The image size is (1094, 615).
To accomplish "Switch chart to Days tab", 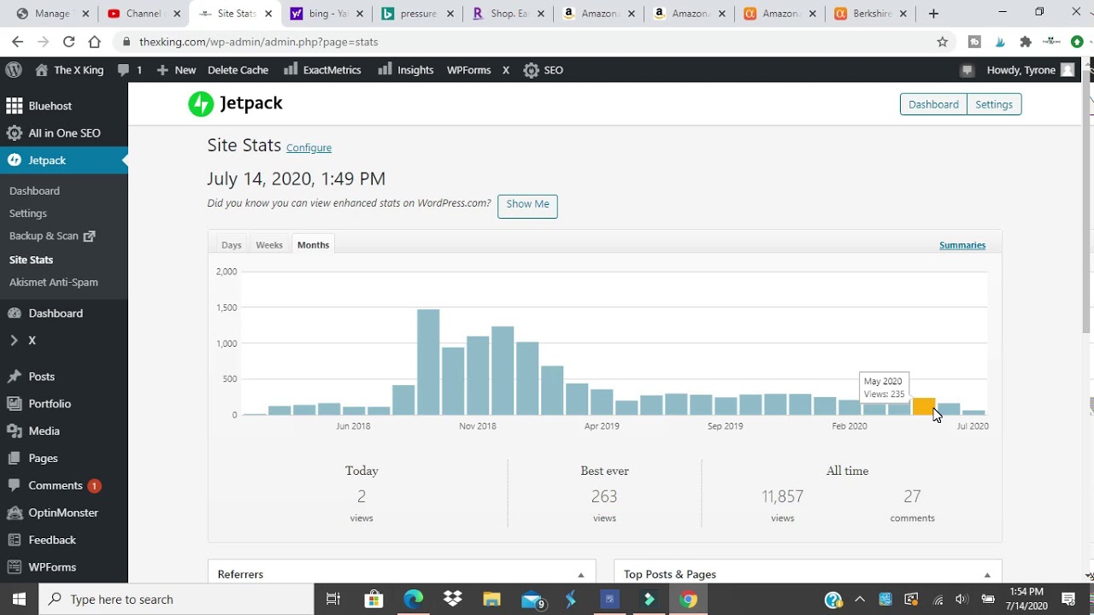I will pos(232,245).
